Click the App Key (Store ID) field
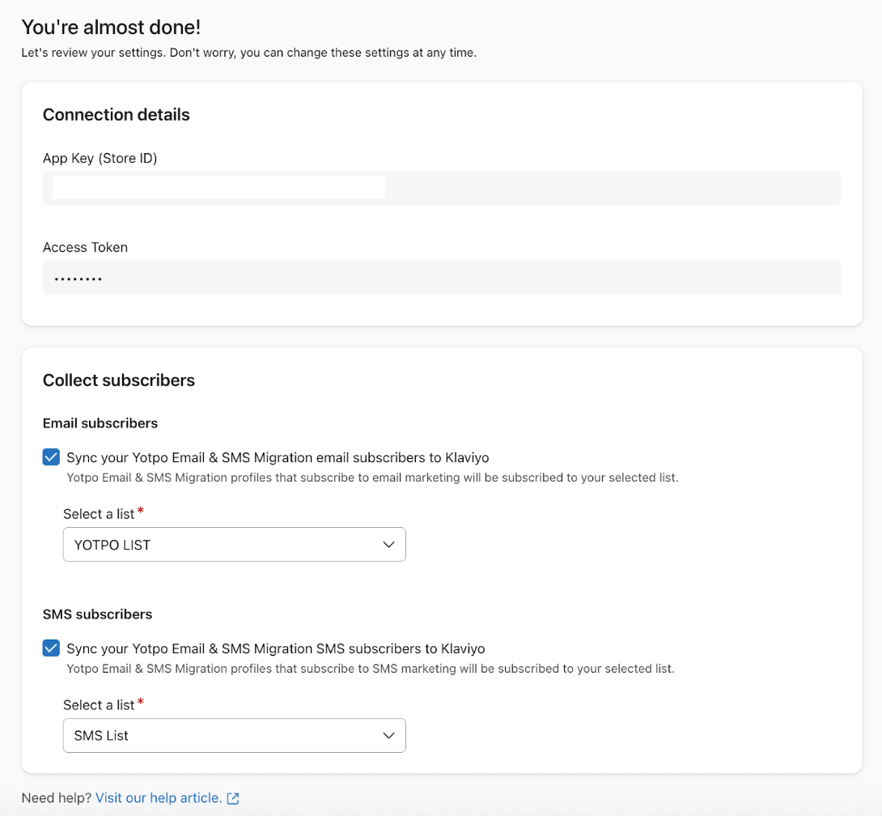This screenshot has width=882, height=816. [441, 188]
